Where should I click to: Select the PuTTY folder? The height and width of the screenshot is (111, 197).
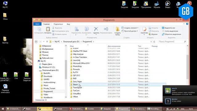point(75,72)
